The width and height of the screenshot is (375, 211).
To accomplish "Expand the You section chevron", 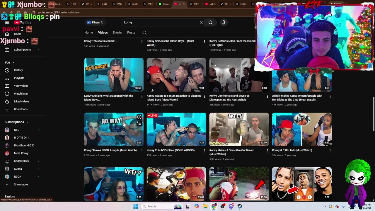I will coord(13,62).
